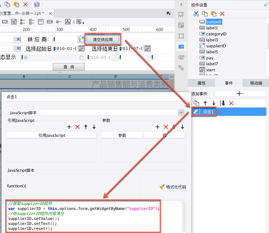
Task: Open the cell element icon in side strip
Action: pos(181,26)
